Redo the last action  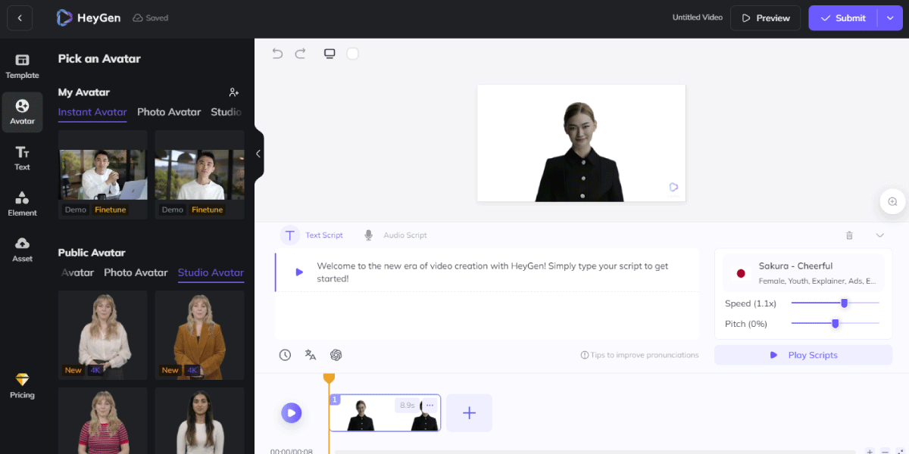click(x=300, y=54)
